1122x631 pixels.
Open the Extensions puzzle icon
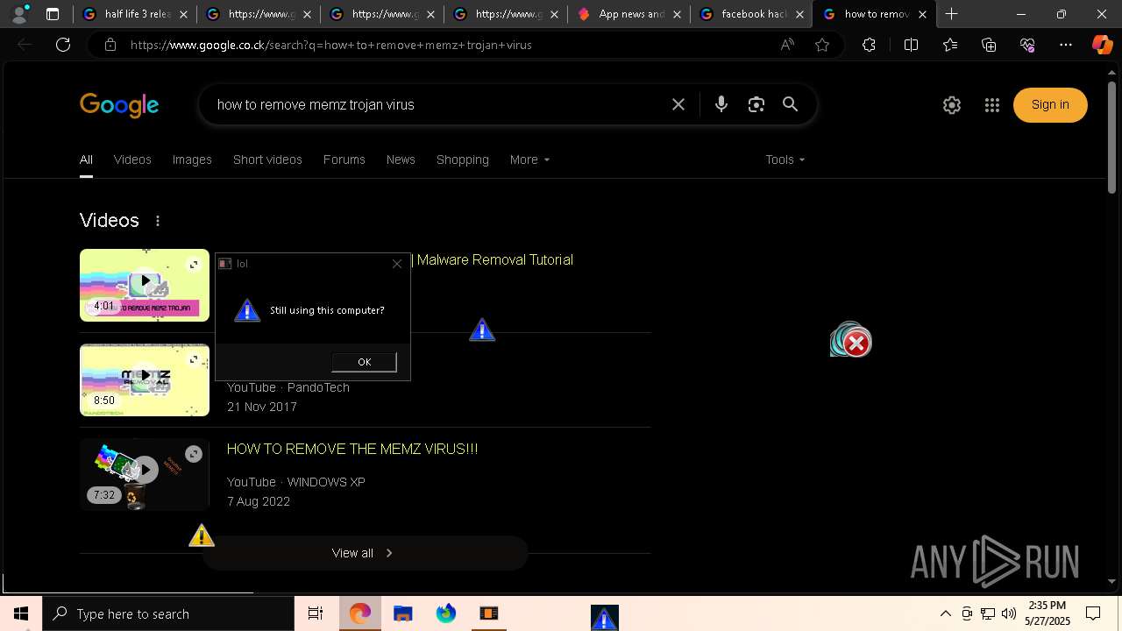(869, 45)
